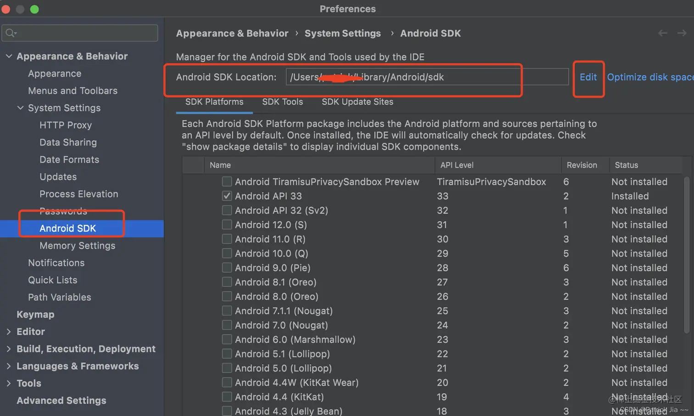Select Android 10.0 (Q) checkbox

[x=227, y=253]
